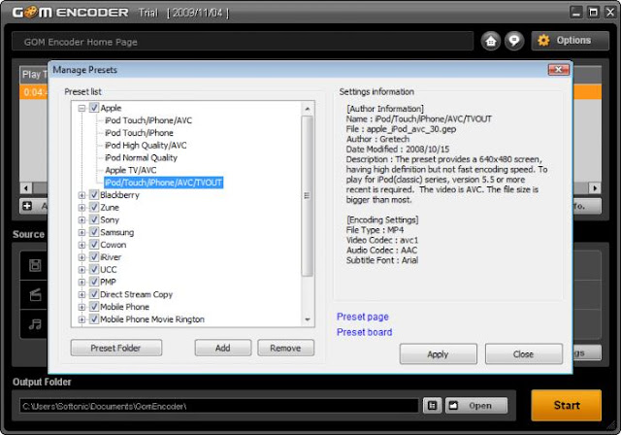Open the output folder with Open button
This screenshot has width=621, height=435.
pos(476,405)
